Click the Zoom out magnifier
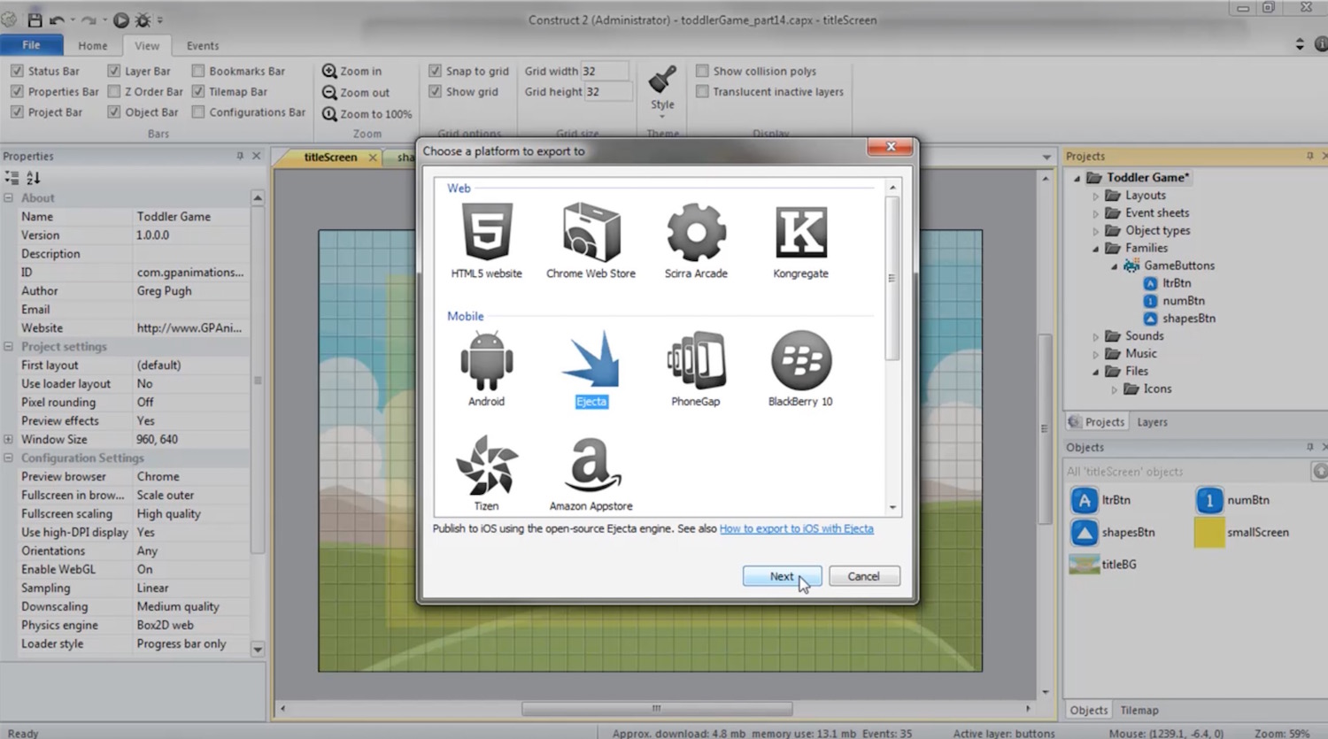Screen dimensions: 1328x739 point(329,92)
